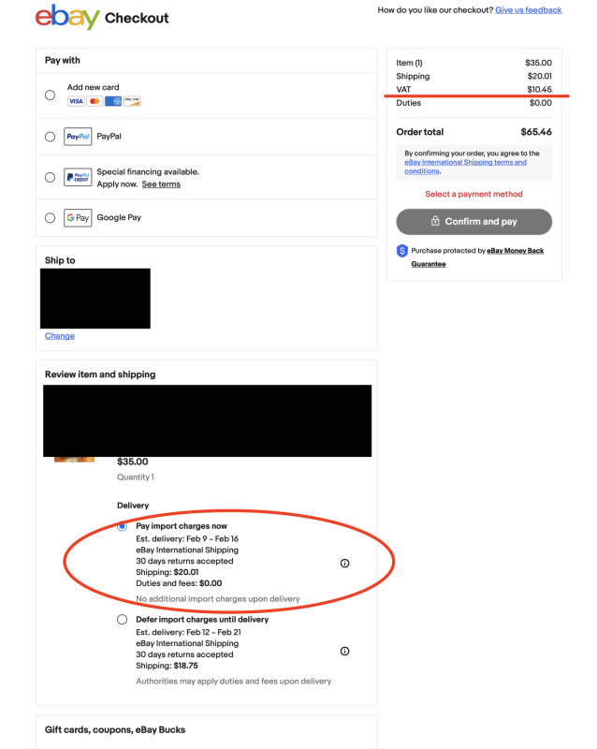Click the Confirm and pay button
This screenshot has height=749, width=597.
pos(473,222)
